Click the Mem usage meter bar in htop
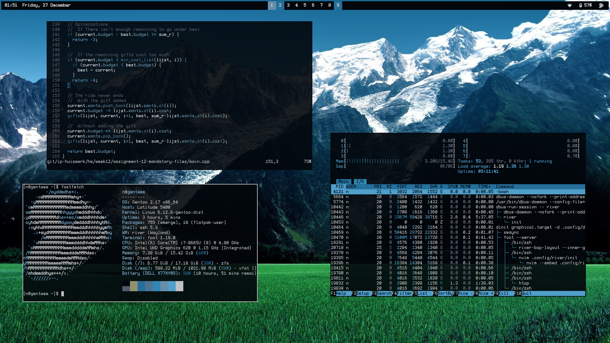 pos(396,161)
